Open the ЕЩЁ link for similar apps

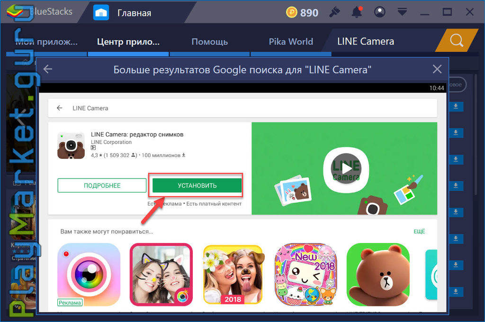click(420, 231)
